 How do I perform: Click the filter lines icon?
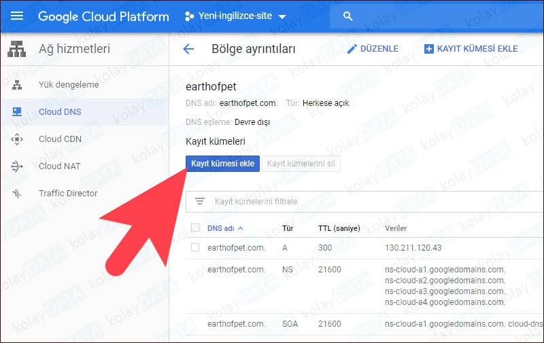[x=200, y=201]
